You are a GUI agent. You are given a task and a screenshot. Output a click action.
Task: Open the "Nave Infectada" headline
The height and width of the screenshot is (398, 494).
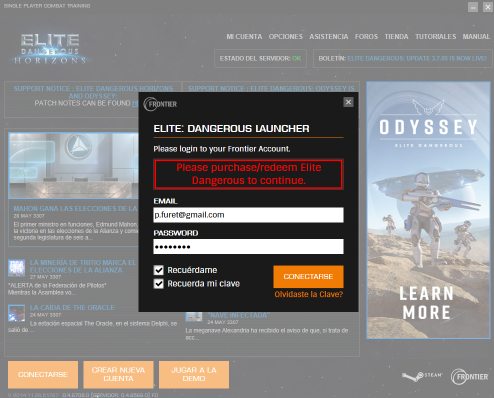pyautogui.click(x=238, y=315)
